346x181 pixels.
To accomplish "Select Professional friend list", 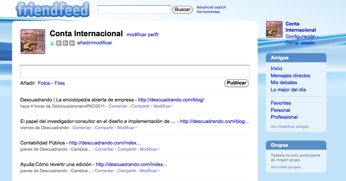I will (284, 117).
